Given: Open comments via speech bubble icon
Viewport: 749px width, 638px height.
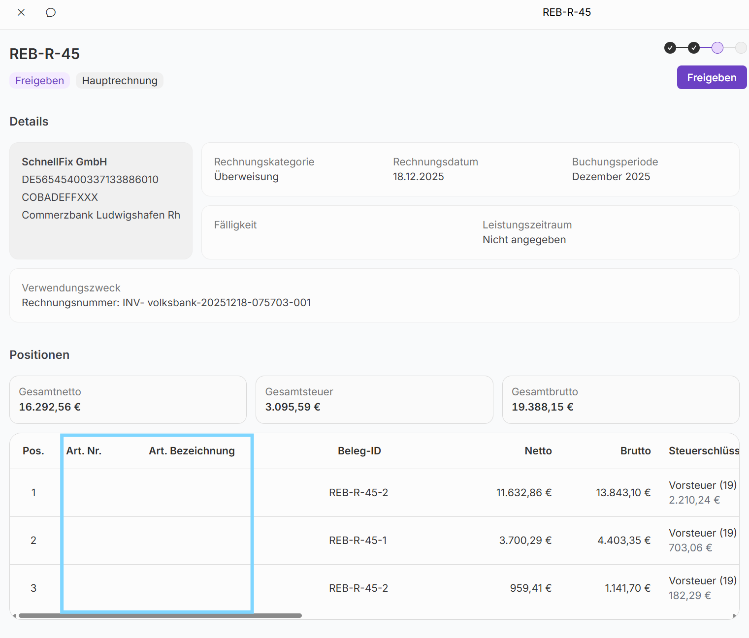Looking at the screenshot, I should point(51,12).
